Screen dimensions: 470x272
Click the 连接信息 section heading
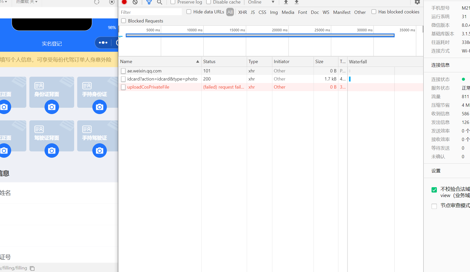click(x=440, y=65)
